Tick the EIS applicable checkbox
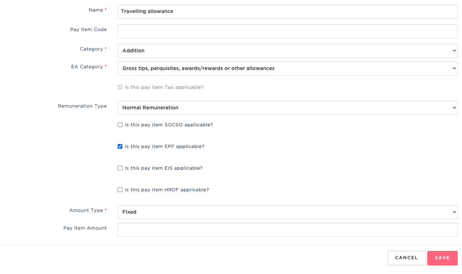 pyautogui.click(x=120, y=168)
